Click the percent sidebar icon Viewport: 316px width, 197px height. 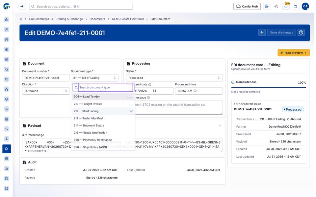coord(7,129)
